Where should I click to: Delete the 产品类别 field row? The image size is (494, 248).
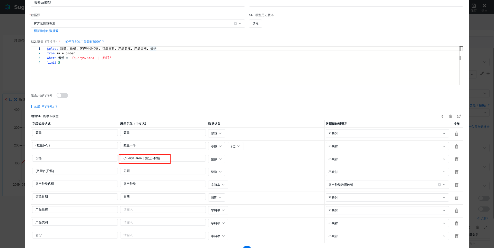point(456,223)
